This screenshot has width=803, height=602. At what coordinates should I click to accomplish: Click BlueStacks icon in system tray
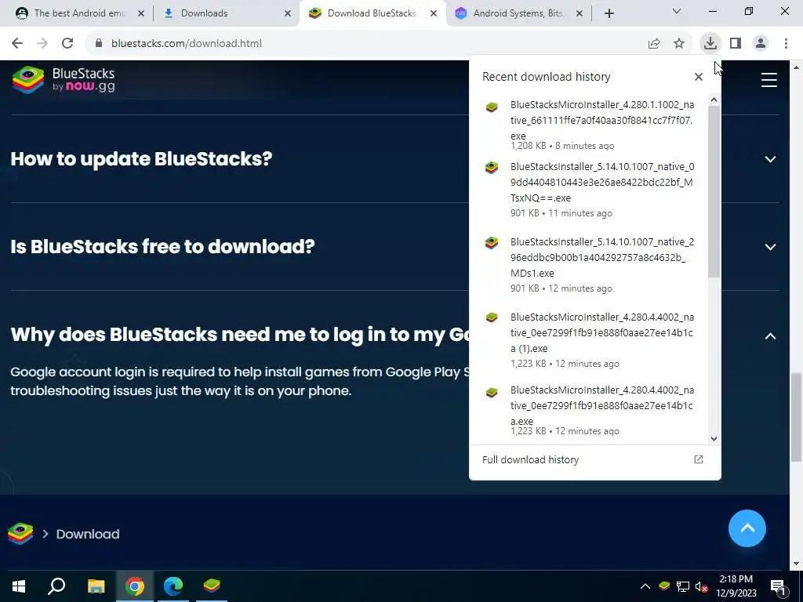[664, 586]
